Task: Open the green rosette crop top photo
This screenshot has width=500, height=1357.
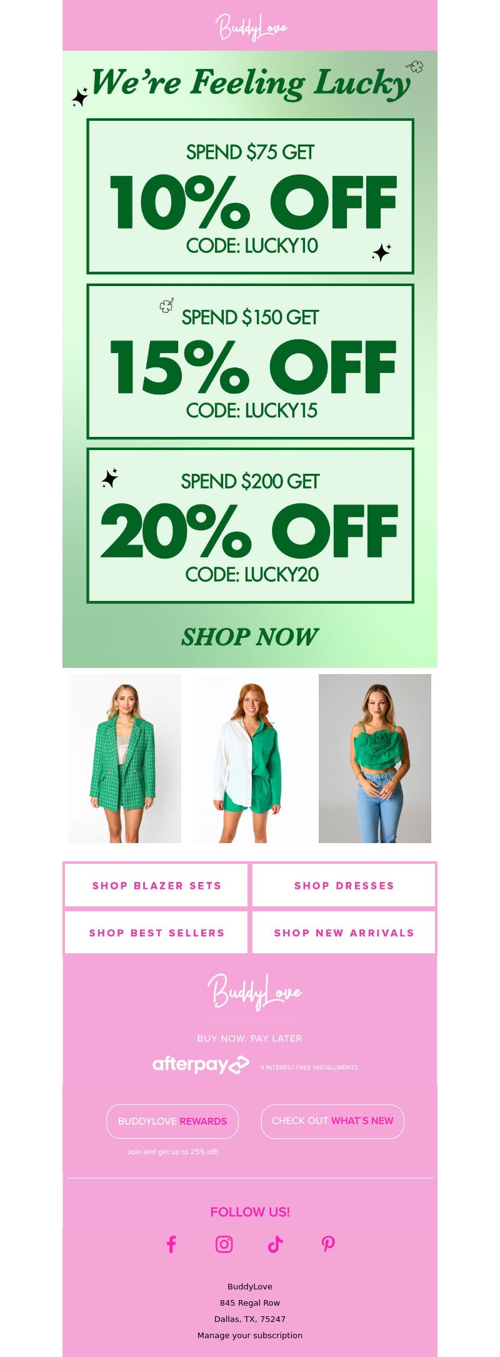Action: pos(375,759)
